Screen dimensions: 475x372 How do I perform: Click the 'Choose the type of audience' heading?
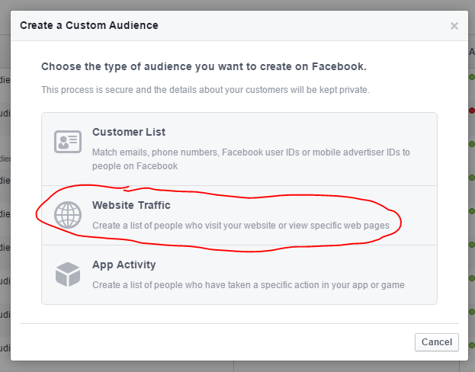(204, 66)
